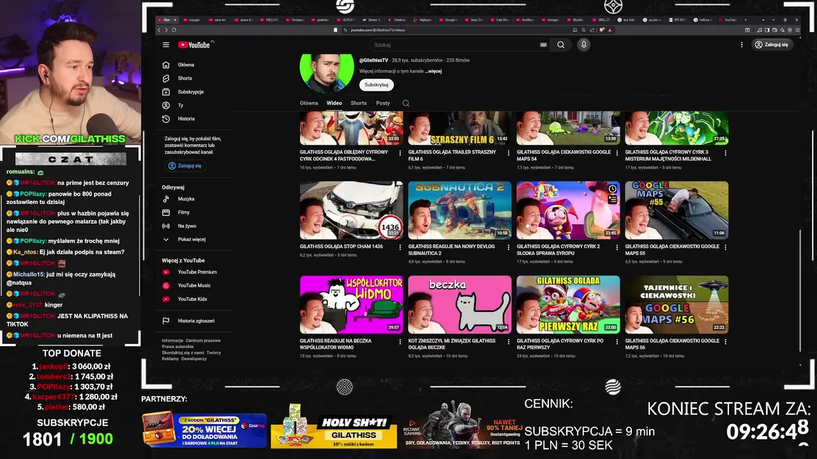The image size is (817, 459).
Task: Open the Deweloperzy footer link
Action: pyautogui.click(x=194, y=359)
